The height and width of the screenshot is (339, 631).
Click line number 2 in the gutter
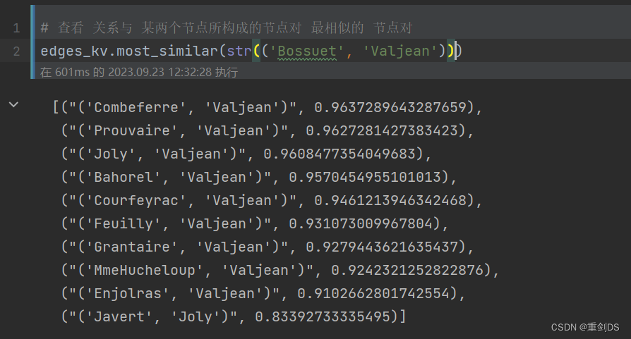tap(16, 51)
